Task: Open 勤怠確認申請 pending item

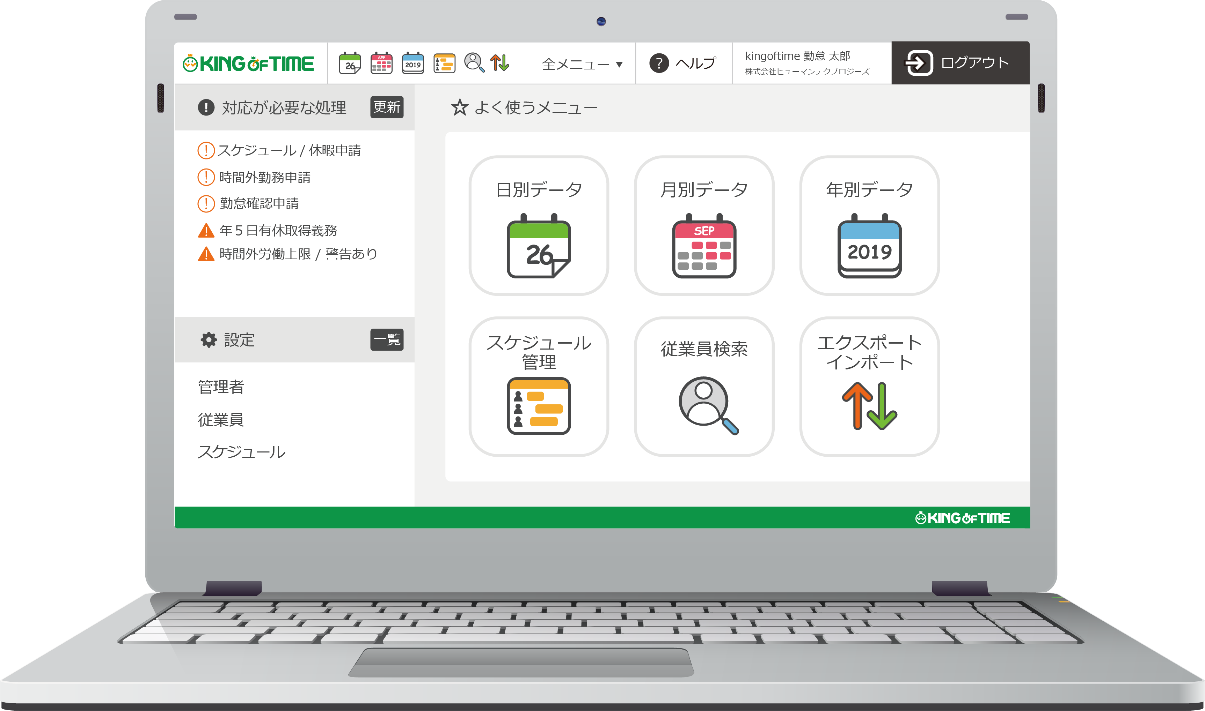Action: pyautogui.click(x=259, y=203)
